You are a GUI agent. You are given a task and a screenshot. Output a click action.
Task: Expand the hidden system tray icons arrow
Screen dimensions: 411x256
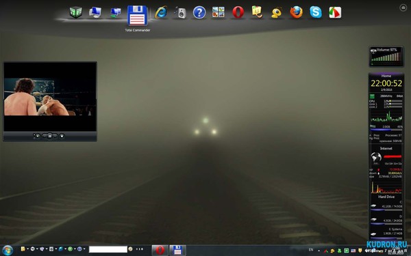(319, 251)
